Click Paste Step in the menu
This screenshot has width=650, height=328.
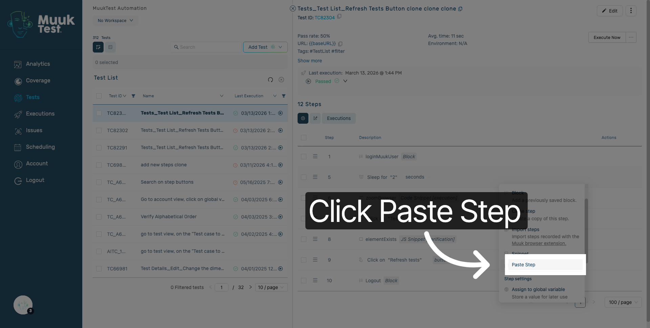pyautogui.click(x=545, y=265)
